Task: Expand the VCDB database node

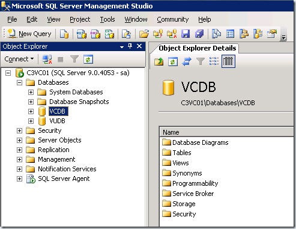Action: (31, 111)
